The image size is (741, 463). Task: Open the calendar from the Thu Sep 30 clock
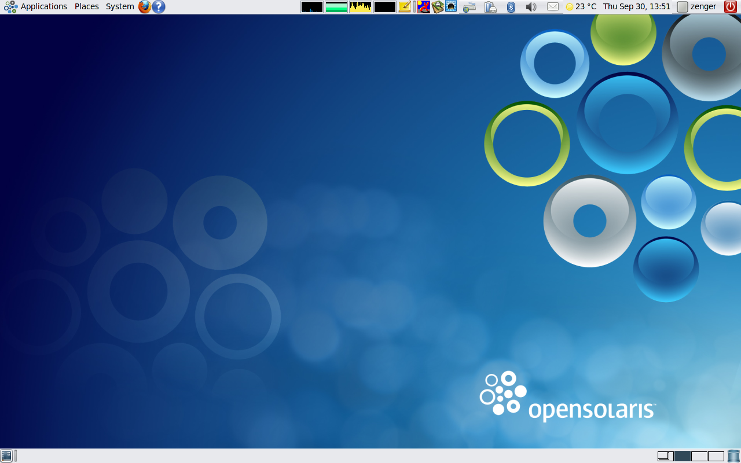637,7
